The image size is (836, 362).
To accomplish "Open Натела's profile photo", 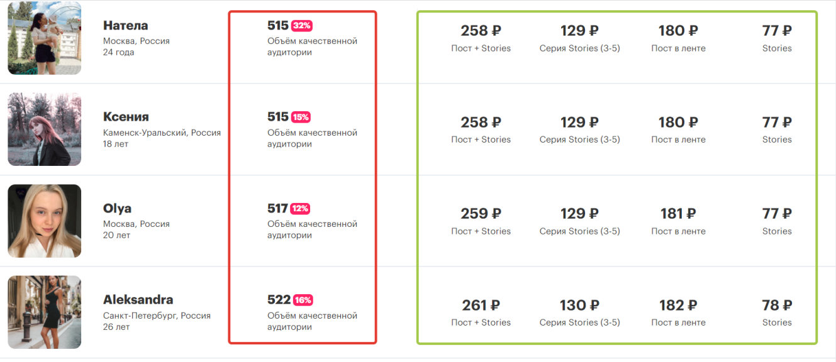I will coord(45,38).
